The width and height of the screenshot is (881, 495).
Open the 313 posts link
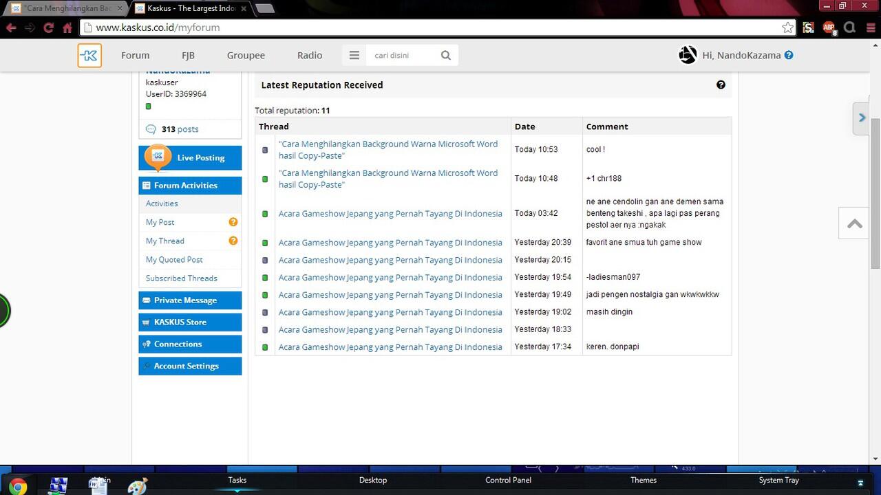(180, 129)
